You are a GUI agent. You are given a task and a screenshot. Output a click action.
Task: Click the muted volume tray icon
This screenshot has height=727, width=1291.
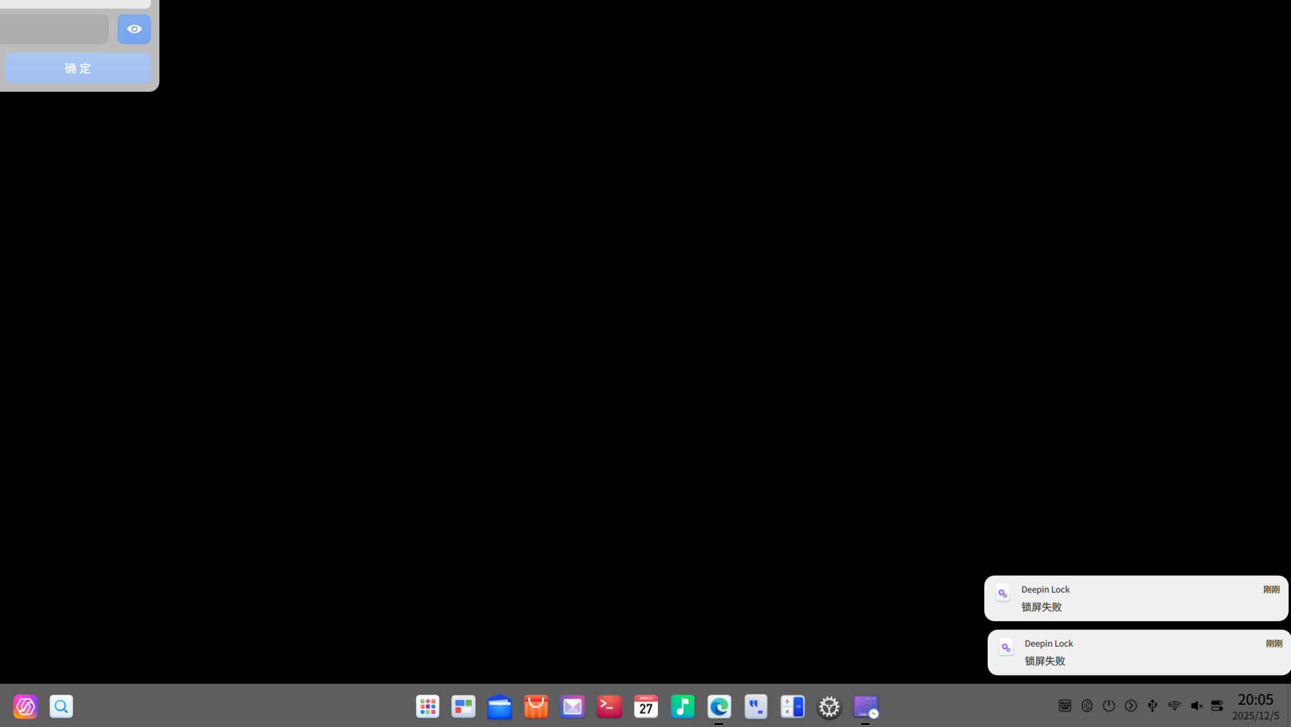(x=1196, y=705)
